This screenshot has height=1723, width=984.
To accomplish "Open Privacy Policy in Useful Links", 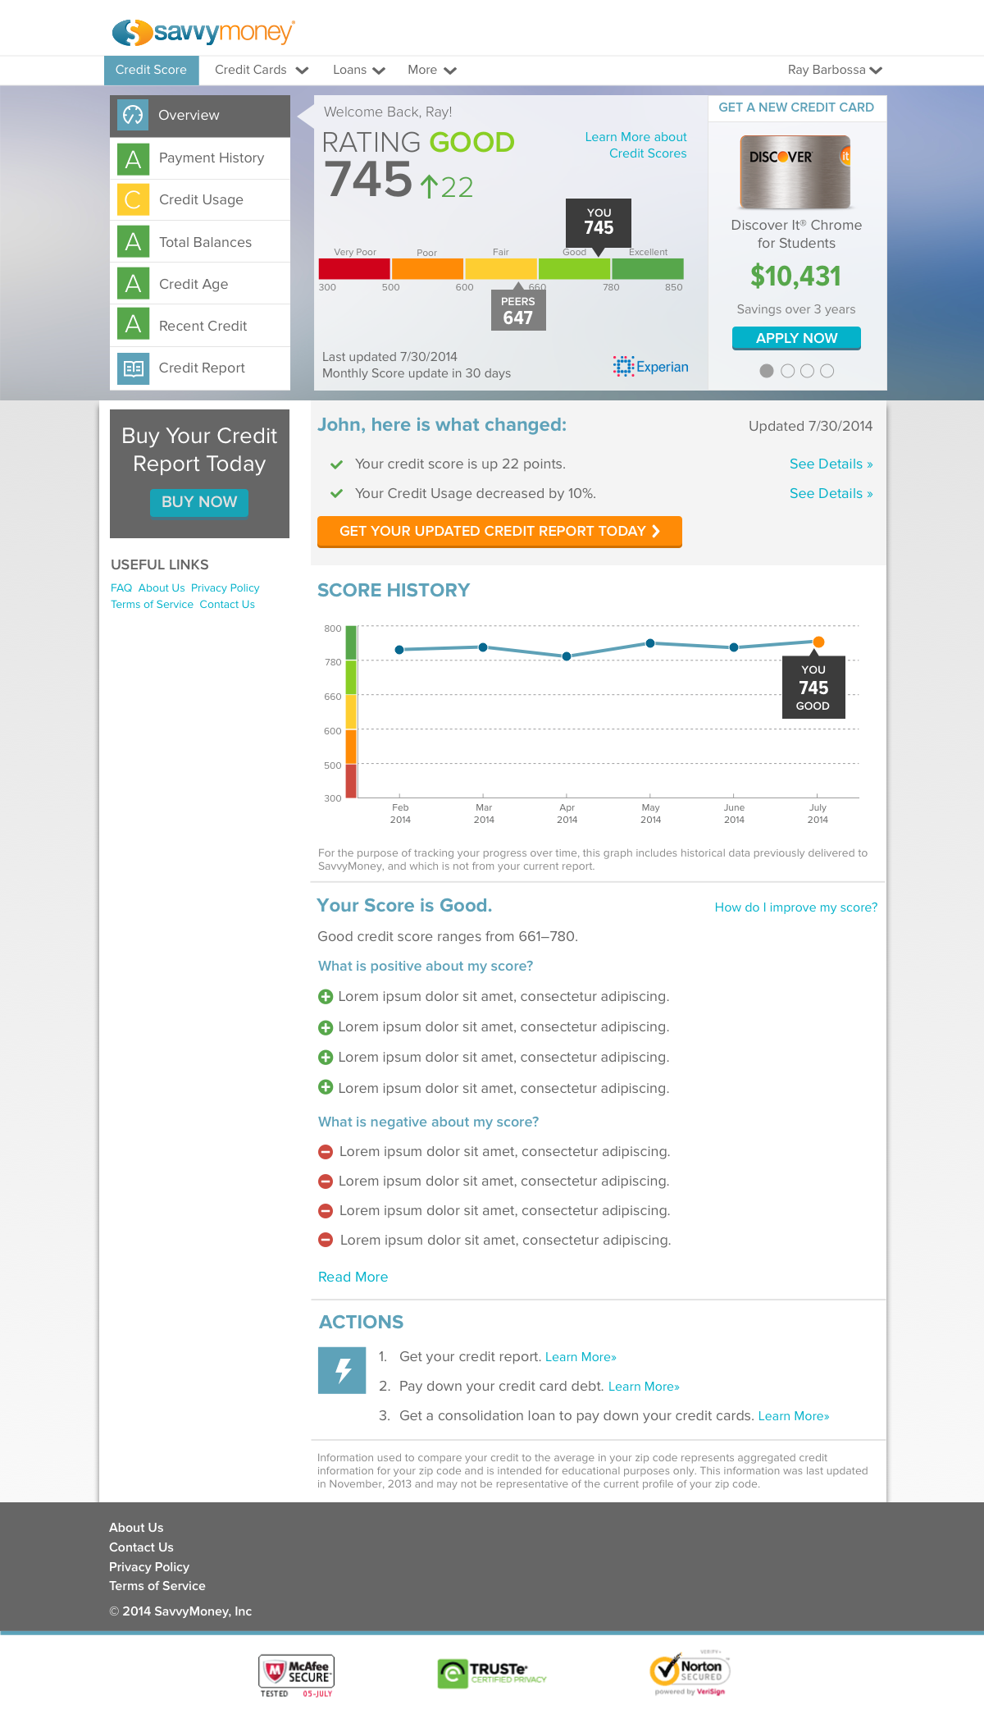I will (x=225, y=588).
